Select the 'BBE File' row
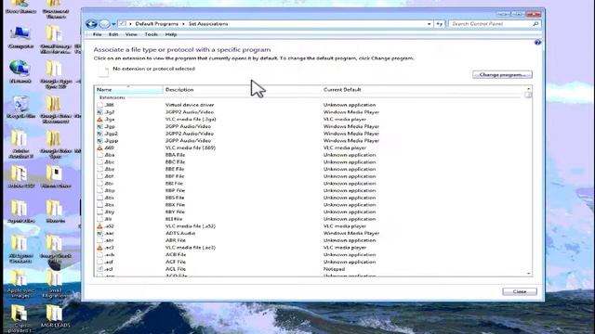Screen dimensions: 595x334 pos(310,169)
